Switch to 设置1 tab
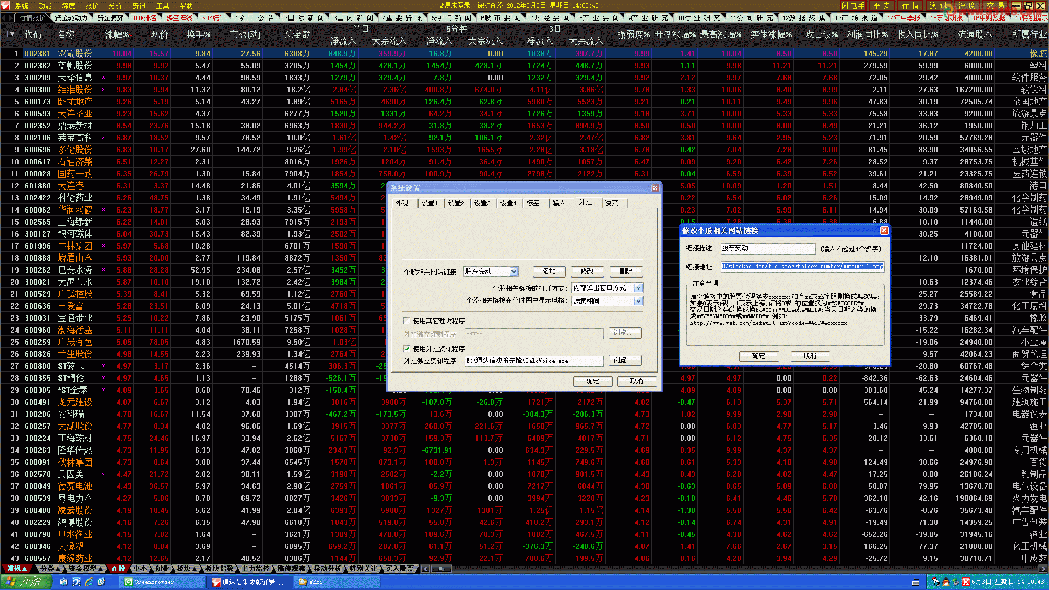1049x590 pixels. click(x=429, y=203)
